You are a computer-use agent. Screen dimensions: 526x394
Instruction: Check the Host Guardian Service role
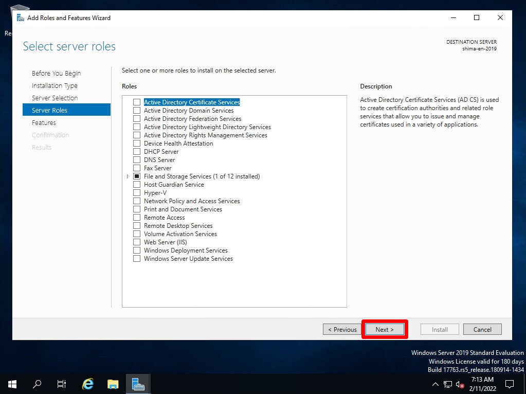(x=137, y=184)
